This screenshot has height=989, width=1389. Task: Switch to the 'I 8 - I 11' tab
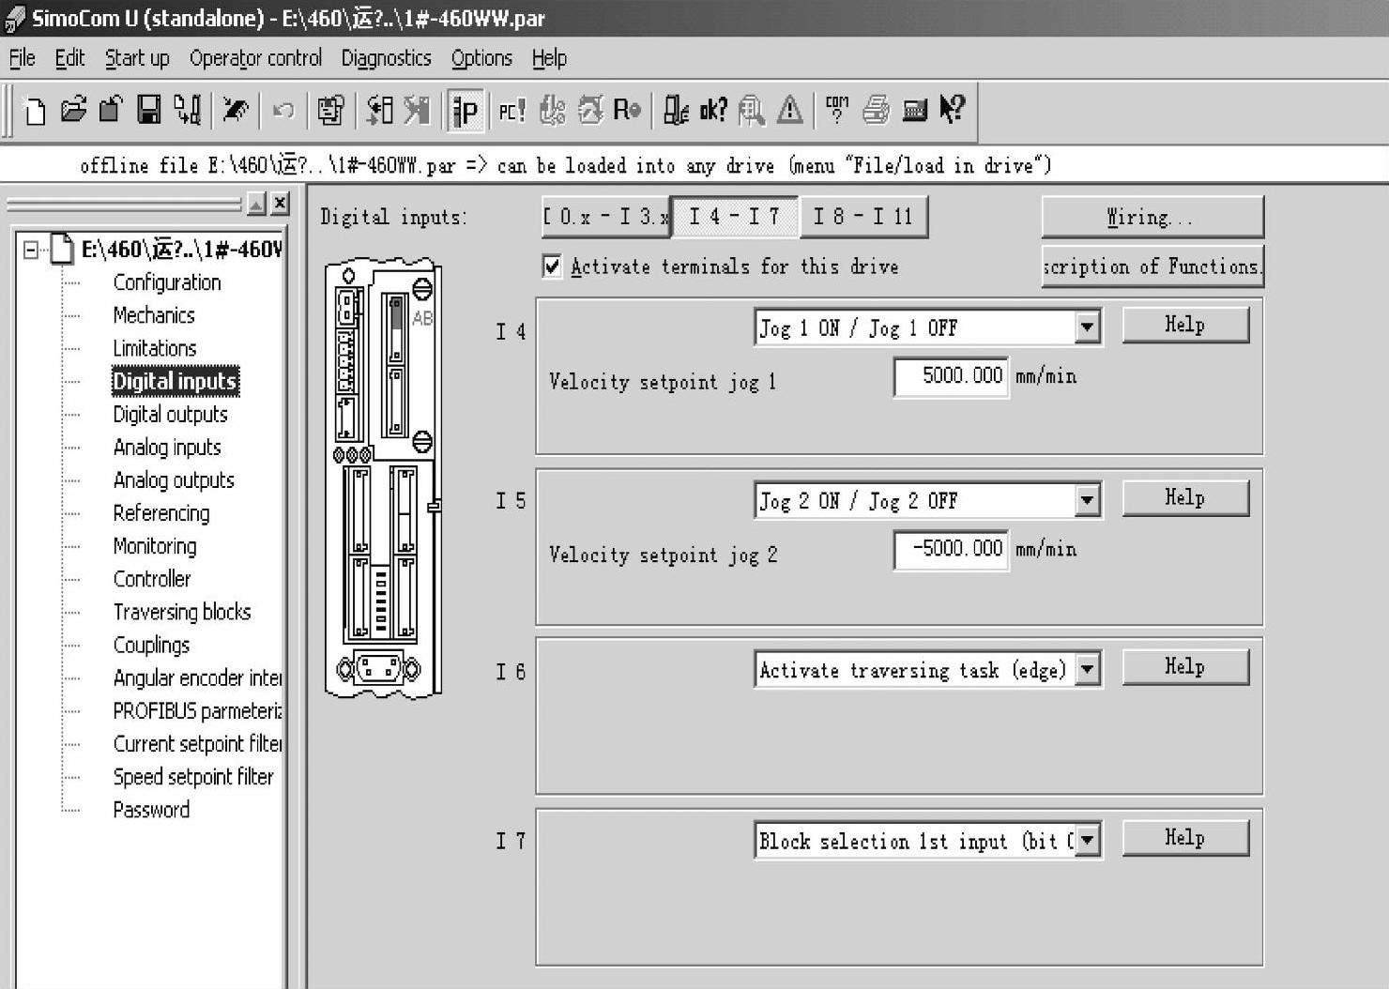pos(862,217)
